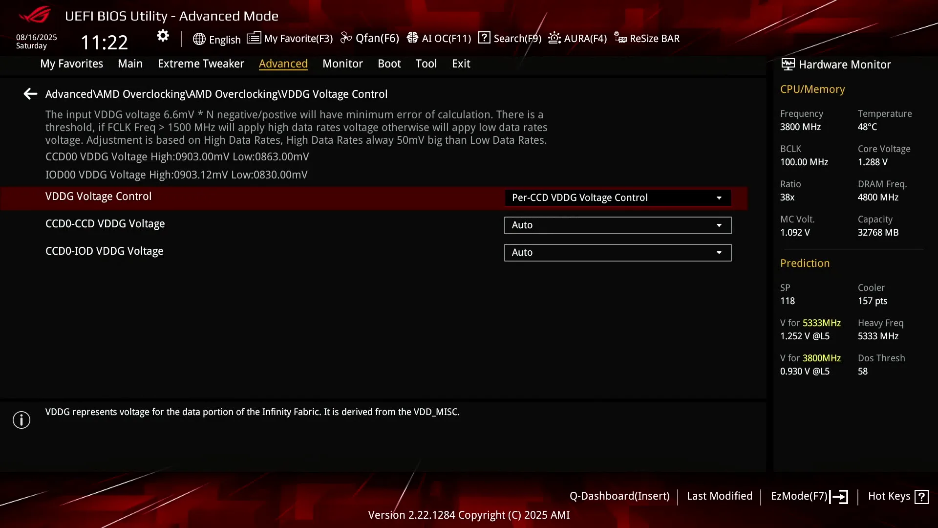938x528 pixels.
Task: Open CCD0-IOD VDDG Voltage dropdown
Action: pyautogui.click(x=618, y=253)
